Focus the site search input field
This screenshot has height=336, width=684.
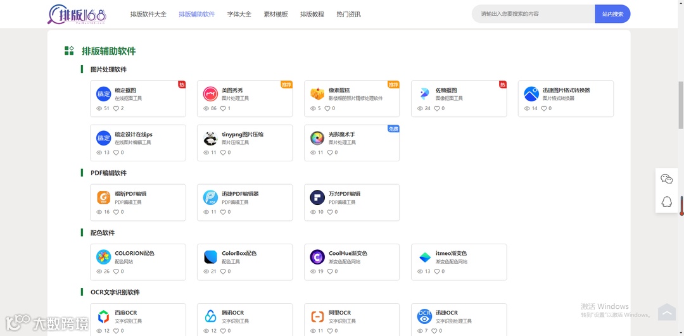pyautogui.click(x=533, y=14)
